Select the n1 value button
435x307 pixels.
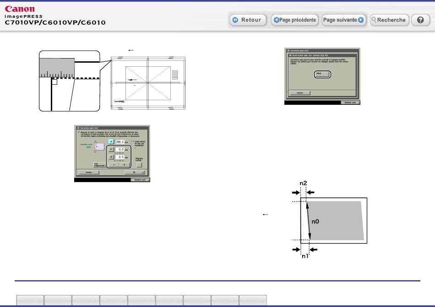click(110, 149)
